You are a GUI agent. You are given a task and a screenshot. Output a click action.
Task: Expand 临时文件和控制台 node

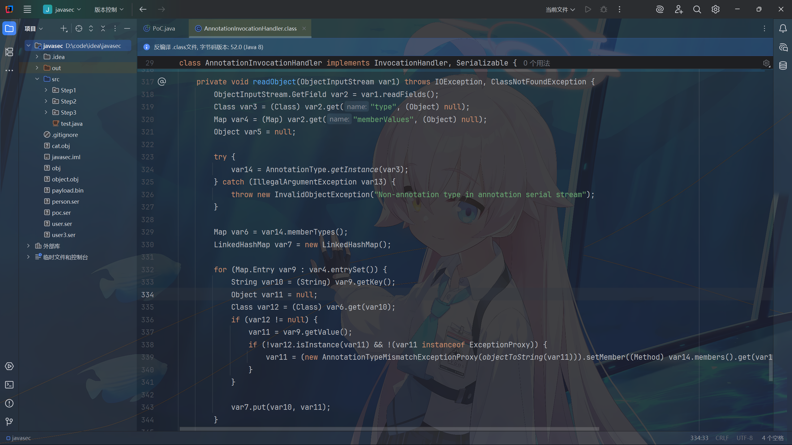click(28, 257)
